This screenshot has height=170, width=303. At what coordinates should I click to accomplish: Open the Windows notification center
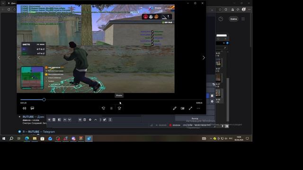pos(247,138)
